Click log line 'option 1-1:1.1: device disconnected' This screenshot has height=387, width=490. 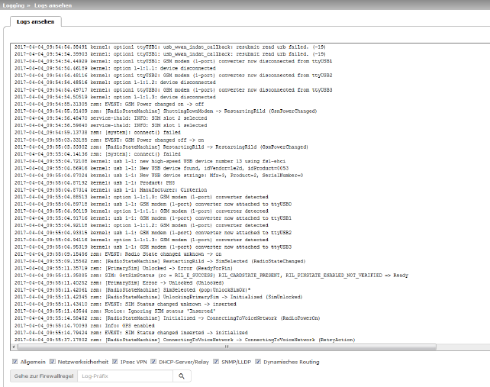[115, 68]
